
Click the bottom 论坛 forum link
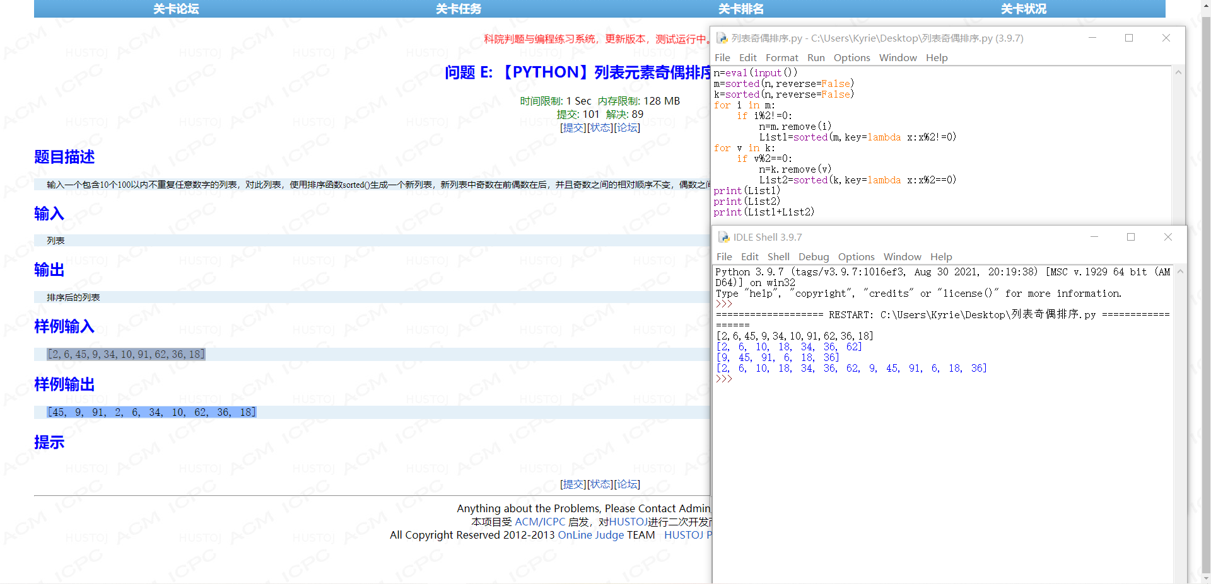coord(627,484)
